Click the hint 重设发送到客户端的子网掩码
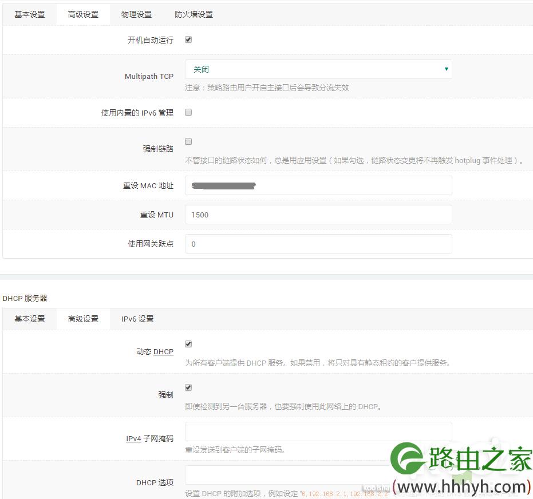The height and width of the screenshot is (499, 533). pos(235,450)
